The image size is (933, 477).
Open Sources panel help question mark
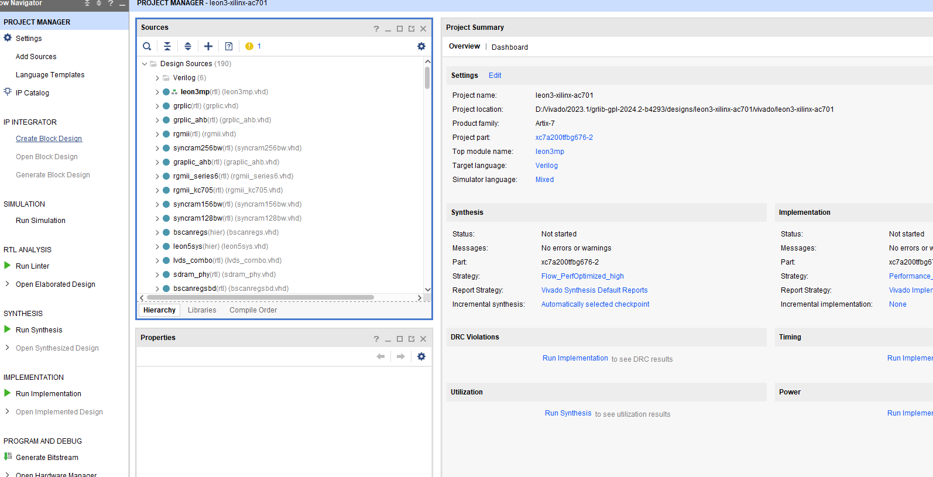pos(376,29)
